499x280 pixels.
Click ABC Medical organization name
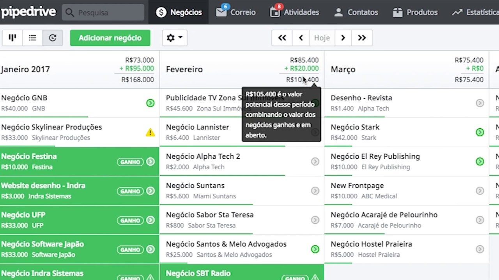(379, 196)
